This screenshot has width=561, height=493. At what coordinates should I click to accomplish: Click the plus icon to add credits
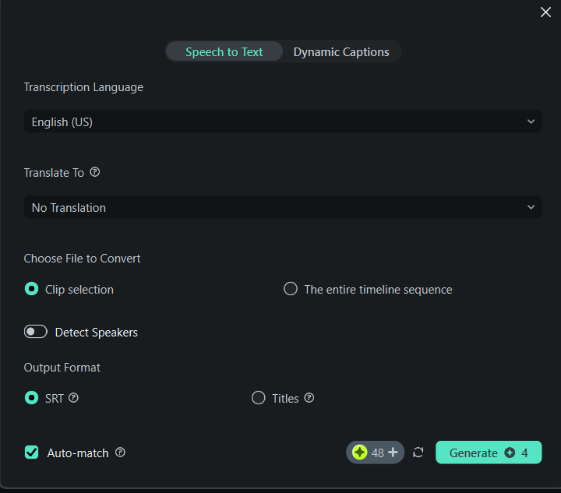point(393,453)
